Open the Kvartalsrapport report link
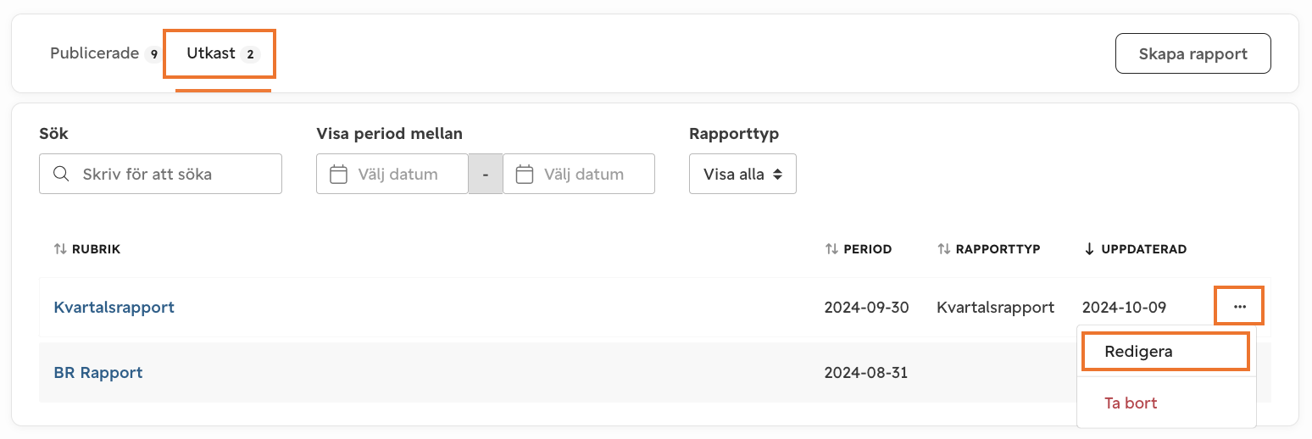The width and height of the screenshot is (1312, 439). [114, 307]
